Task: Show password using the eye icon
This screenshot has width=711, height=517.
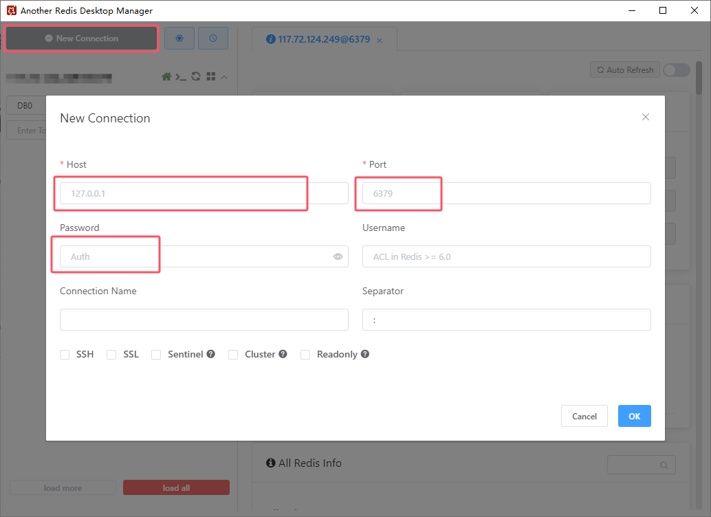Action: 338,256
